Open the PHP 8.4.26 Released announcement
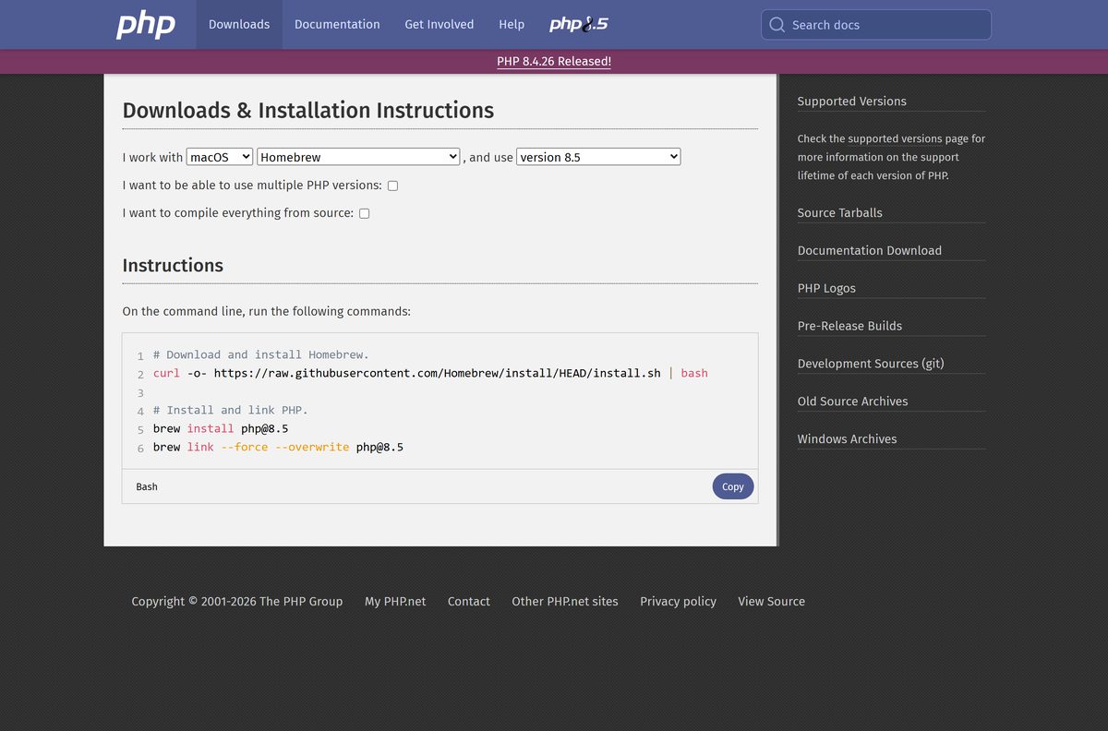The height and width of the screenshot is (731, 1108). (x=554, y=61)
